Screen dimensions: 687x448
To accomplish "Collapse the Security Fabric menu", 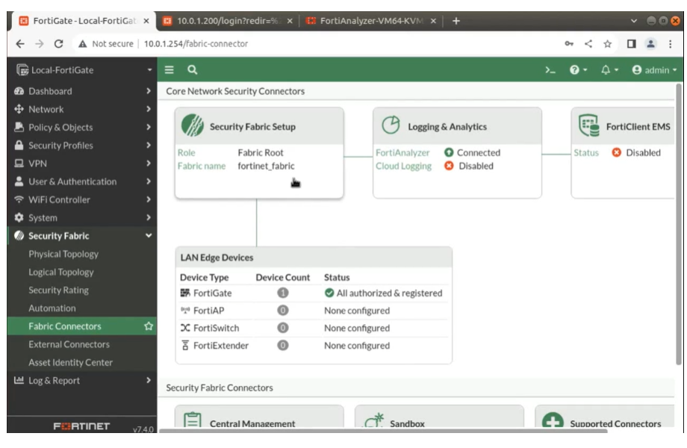I will coord(82,236).
